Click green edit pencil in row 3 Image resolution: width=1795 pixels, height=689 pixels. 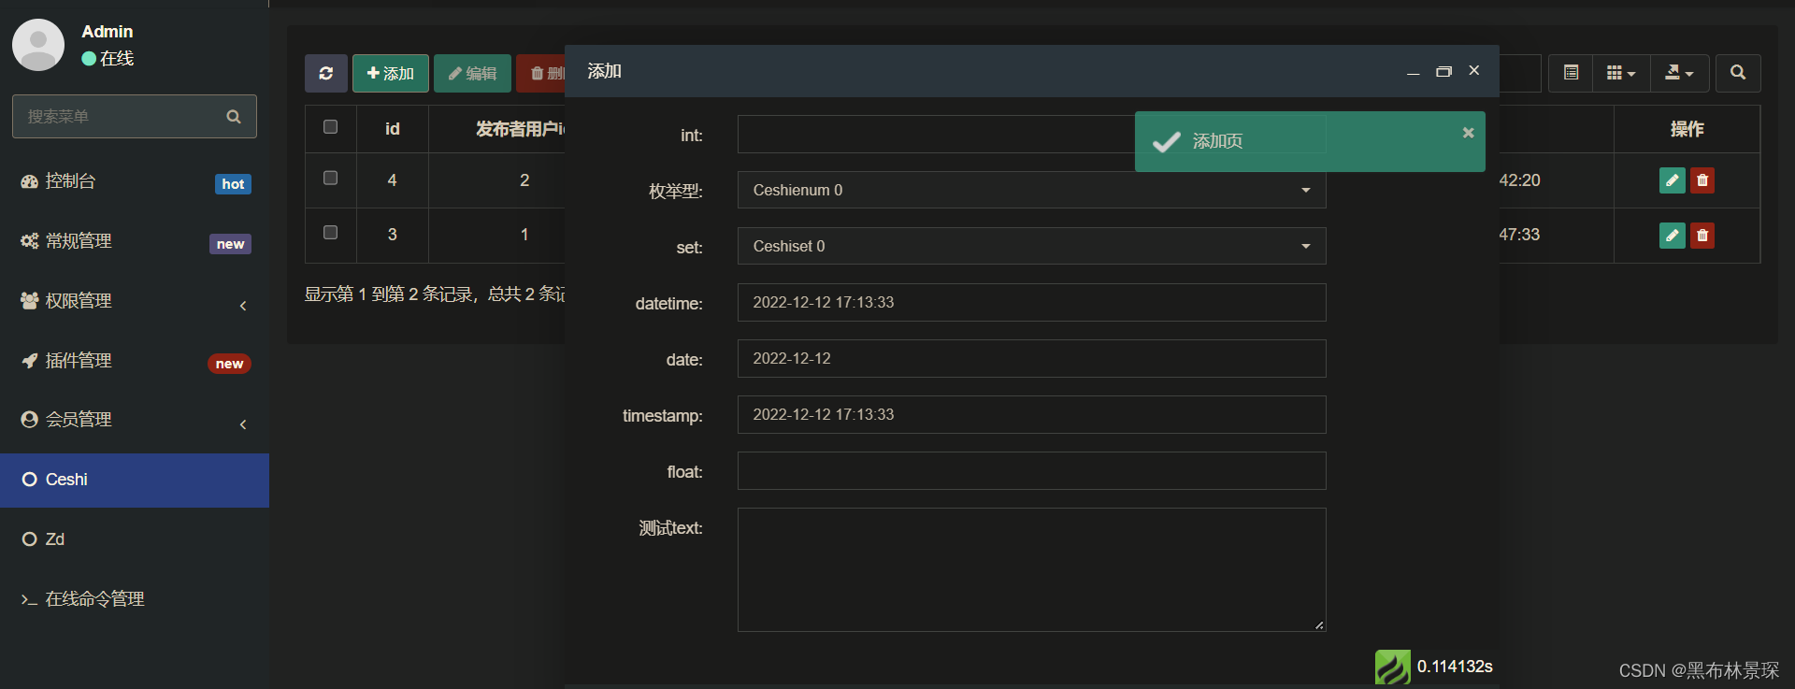(x=1673, y=236)
